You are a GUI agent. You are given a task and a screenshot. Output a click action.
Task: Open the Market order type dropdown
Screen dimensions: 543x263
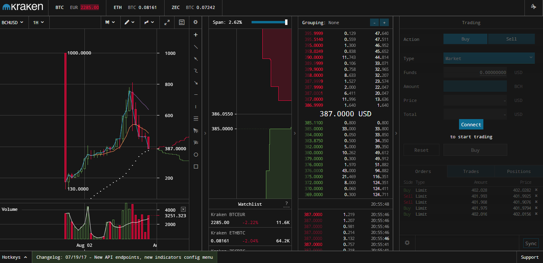pyautogui.click(x=489, y=59)
